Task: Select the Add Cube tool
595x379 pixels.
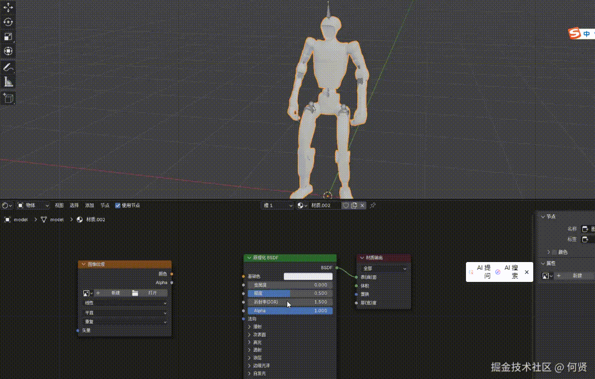Action: click(x=8, y=98)
